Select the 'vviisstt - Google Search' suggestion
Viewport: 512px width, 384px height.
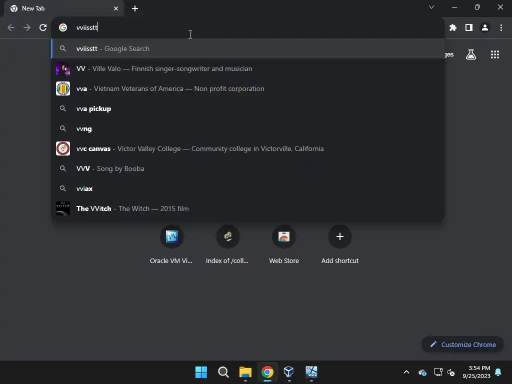click(x=248, y=48)
